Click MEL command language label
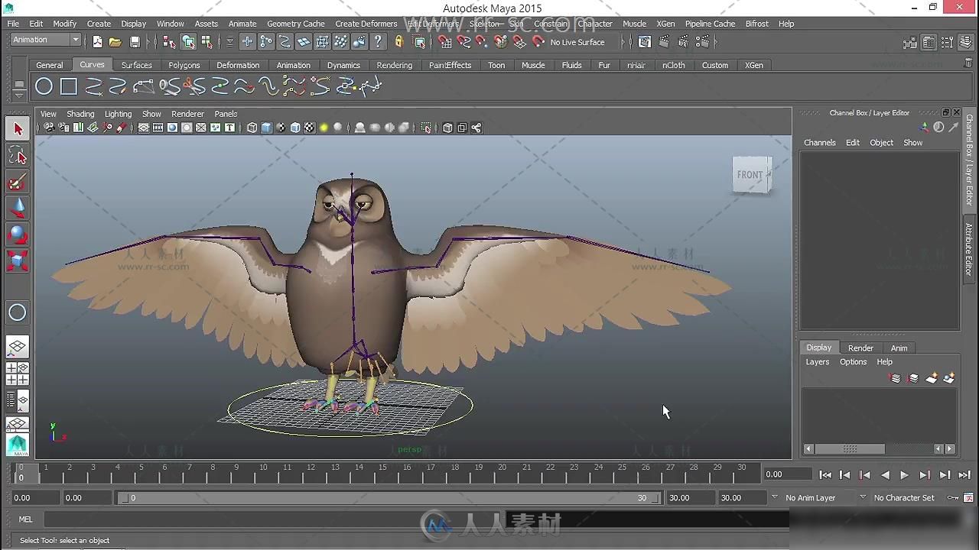The image size is (979, 550). pyautogui.click(x=26, y=519)
